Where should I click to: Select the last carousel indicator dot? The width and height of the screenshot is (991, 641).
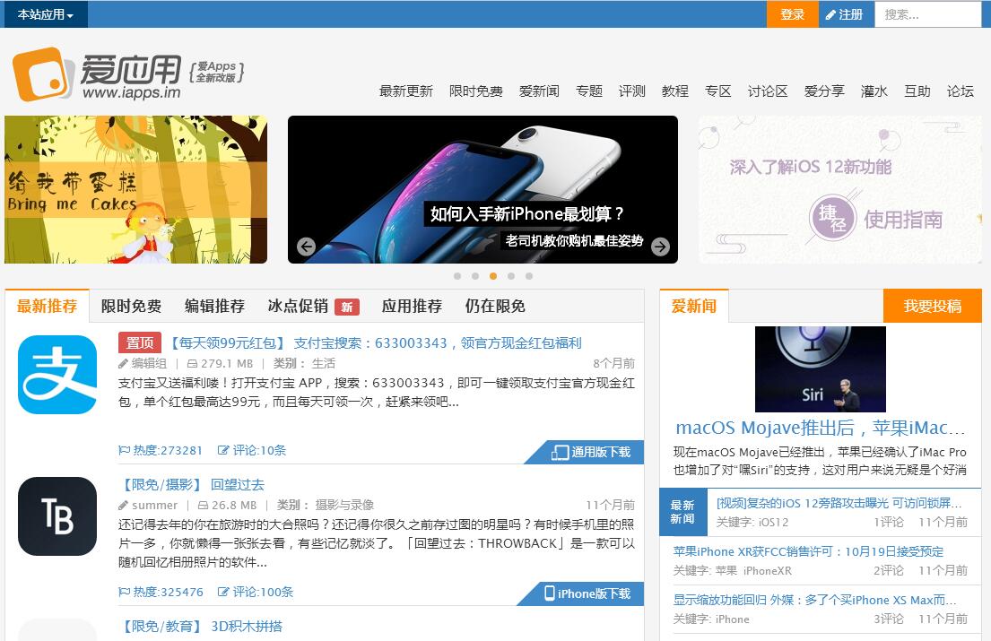(529, 276)
